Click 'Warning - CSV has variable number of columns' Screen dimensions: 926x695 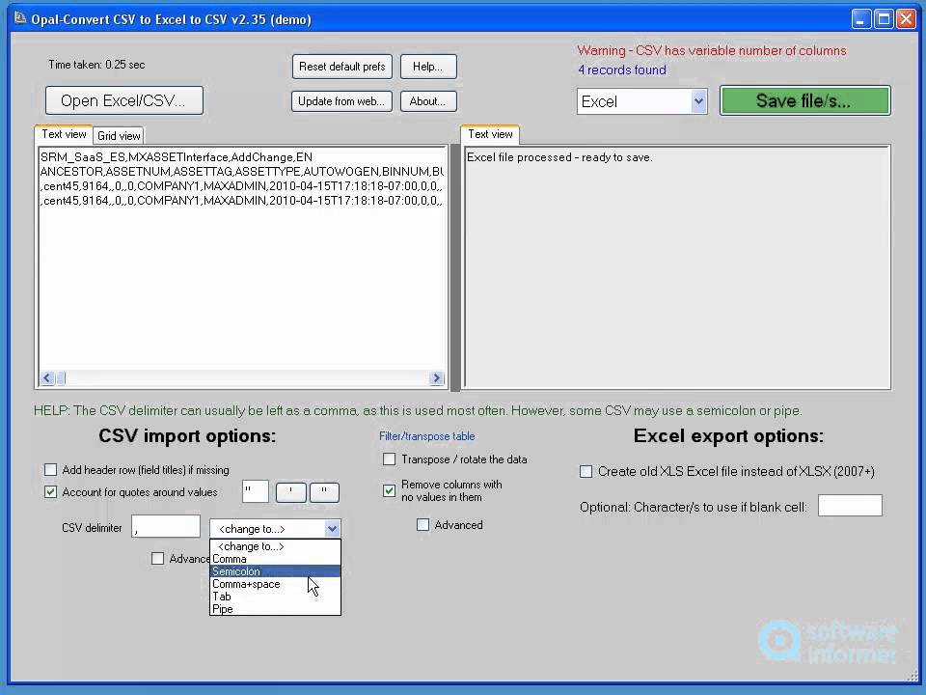point(712,51)
